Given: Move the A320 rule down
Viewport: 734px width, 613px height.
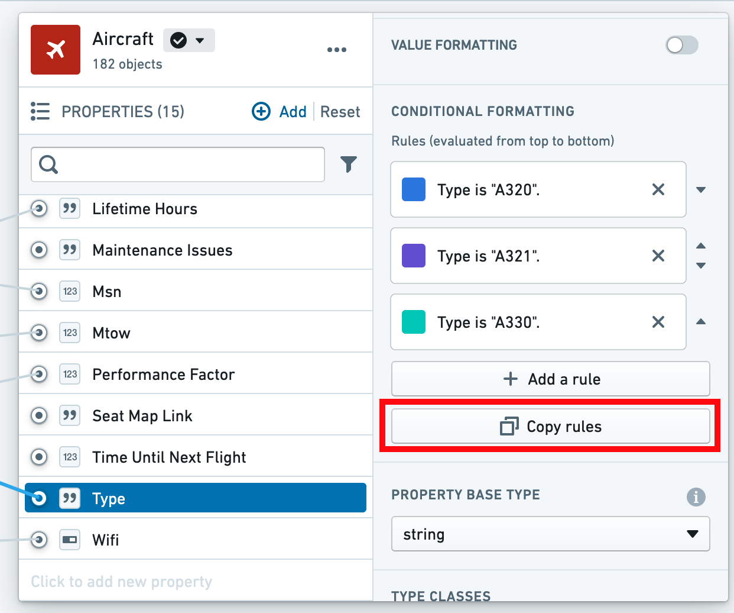Looking at the screenshot, I should (701, 190).
